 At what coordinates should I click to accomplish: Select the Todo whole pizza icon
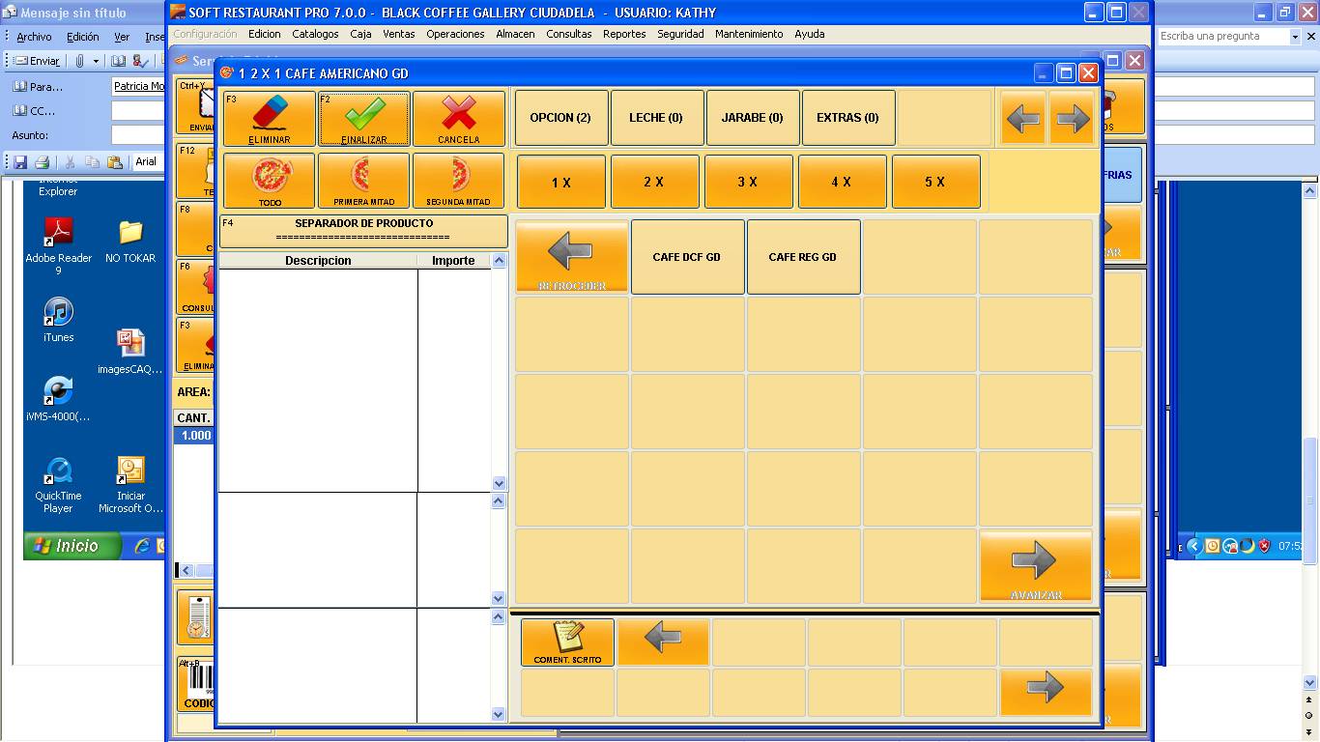pyautogui.click(x=269, y=181)
